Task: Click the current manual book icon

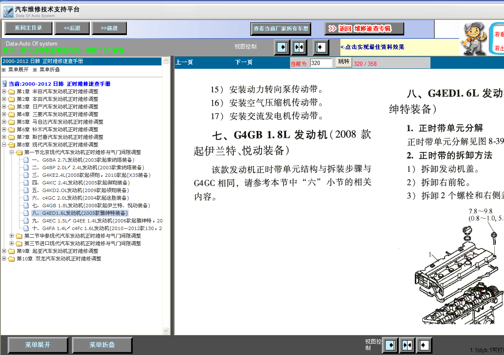Action: [5, 84]
